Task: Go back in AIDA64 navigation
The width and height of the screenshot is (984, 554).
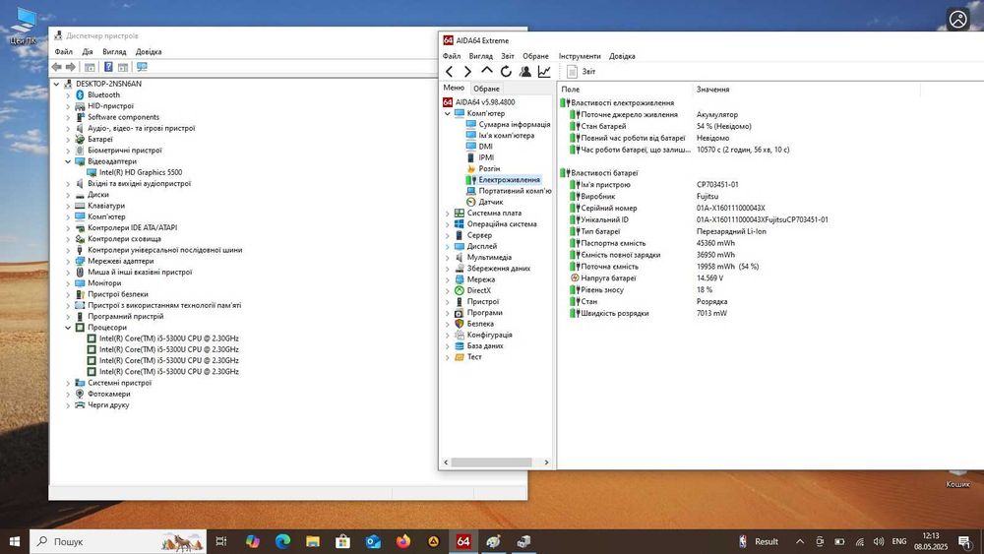Action: pos(450,72)
